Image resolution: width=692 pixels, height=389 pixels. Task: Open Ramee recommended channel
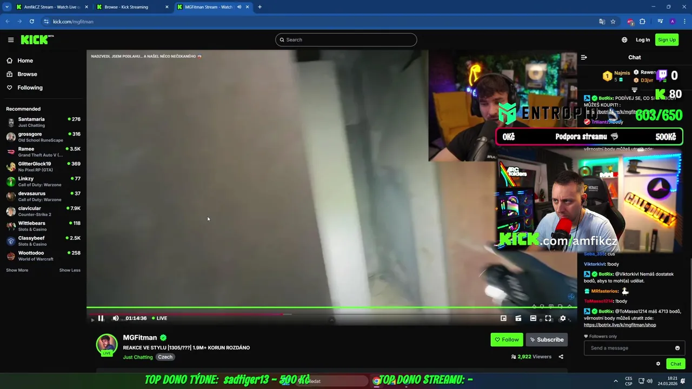(43, 152)
